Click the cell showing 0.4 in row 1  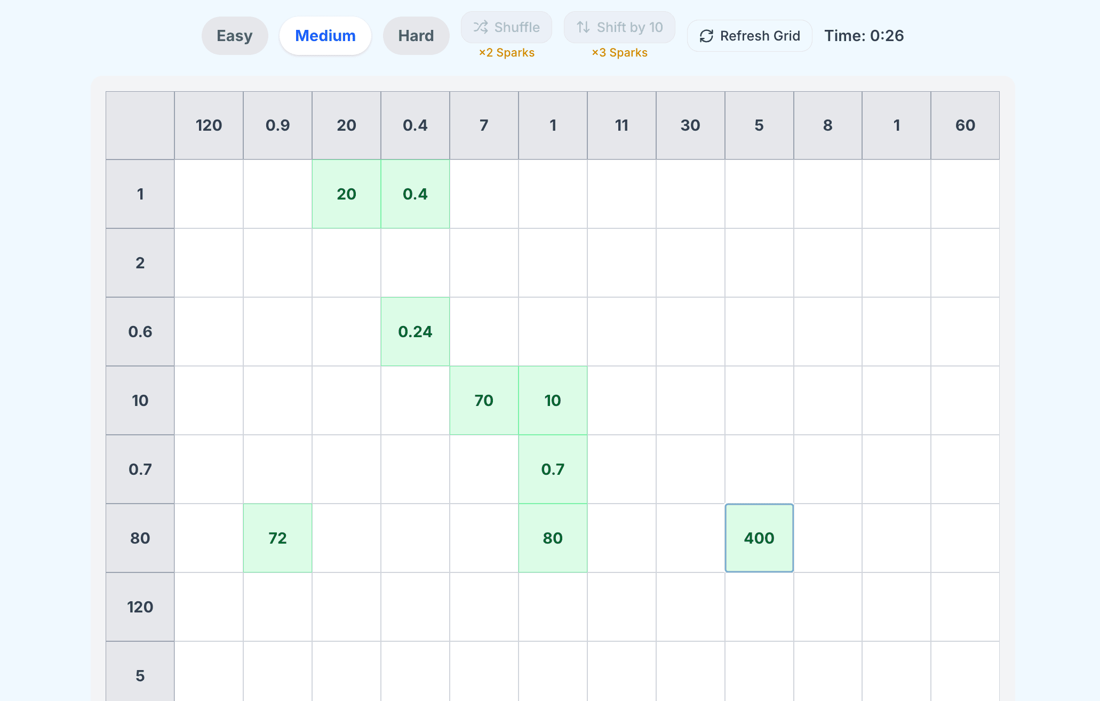tap(415, 194)
